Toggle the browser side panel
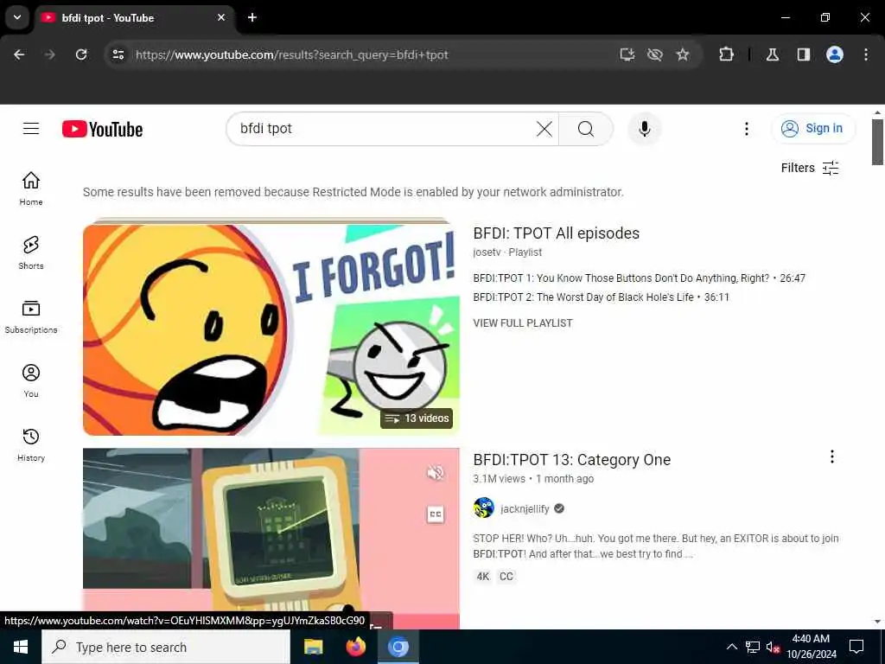The height and width of the screenshot is (664, 885). point(803,54)
